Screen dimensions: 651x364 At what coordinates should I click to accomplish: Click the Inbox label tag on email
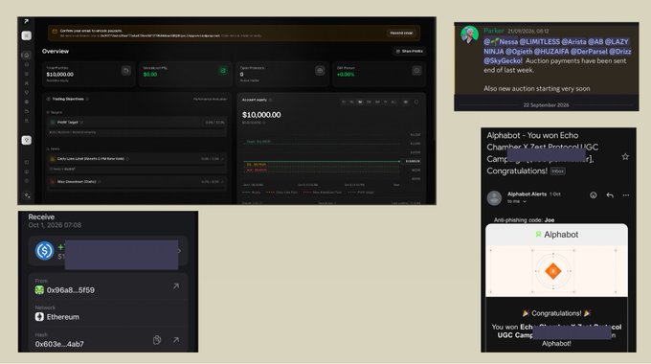557,171
